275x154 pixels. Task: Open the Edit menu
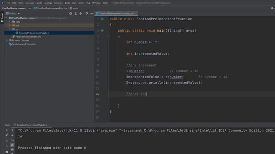[14, 3]
